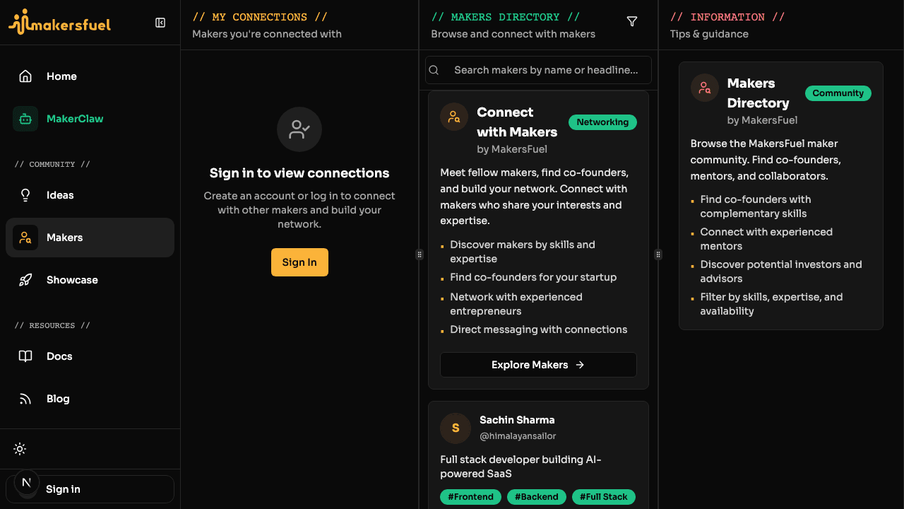Click "Filter by skills, expertise, and availability"
The height and width of the screenshot is (509, 904).
tap(771, 304)
